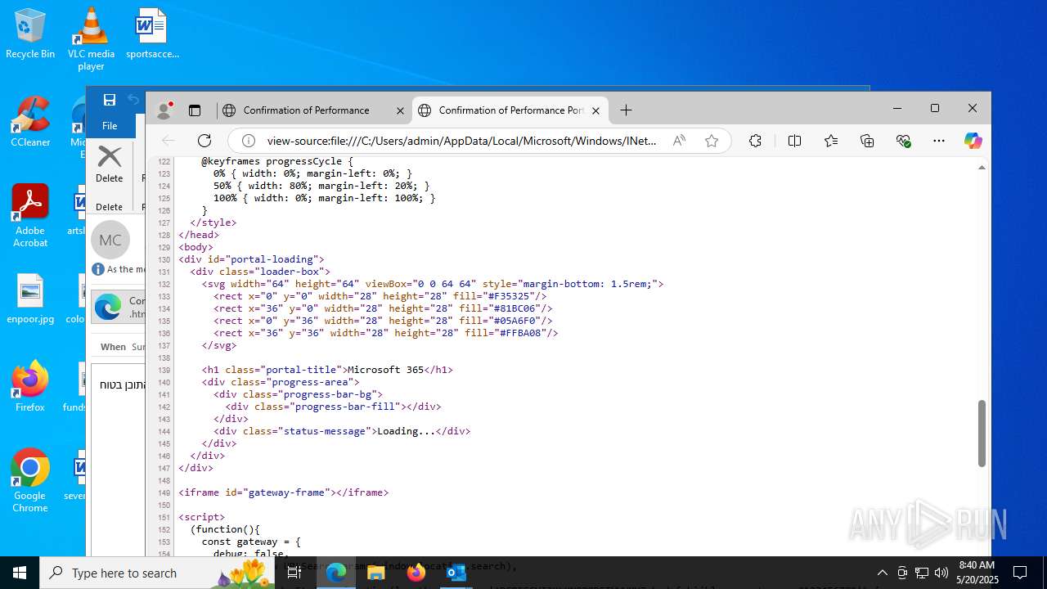Click the view-source URL address field
1047x589 pixels.
tap(461, 141)
